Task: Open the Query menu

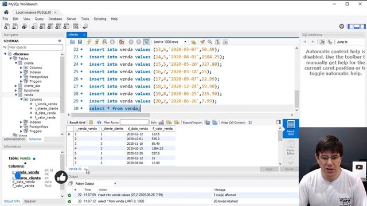Action: (39, 19)
